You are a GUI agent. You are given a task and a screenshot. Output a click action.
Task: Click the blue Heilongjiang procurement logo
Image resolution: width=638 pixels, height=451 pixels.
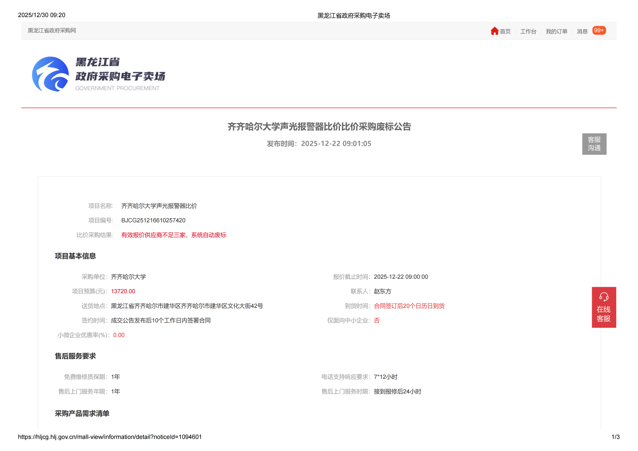50,74
